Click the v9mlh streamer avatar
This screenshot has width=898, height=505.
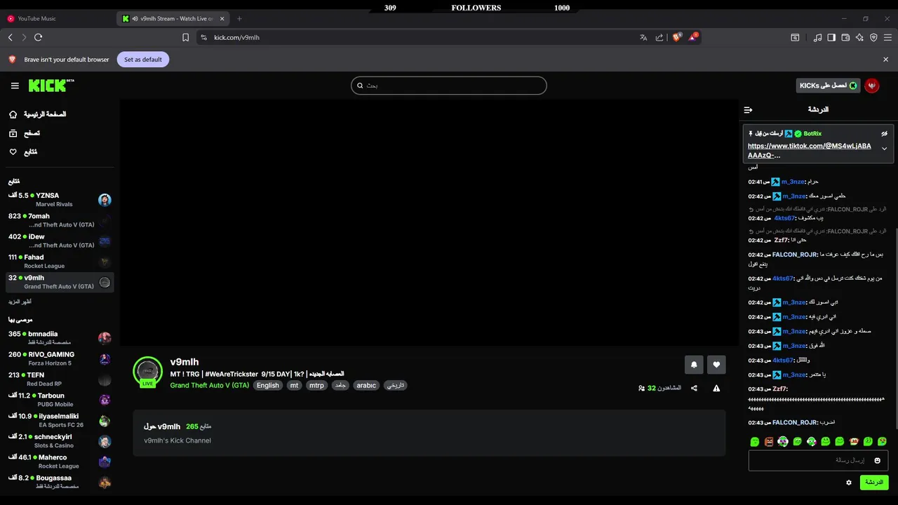[x=147, y=372]
